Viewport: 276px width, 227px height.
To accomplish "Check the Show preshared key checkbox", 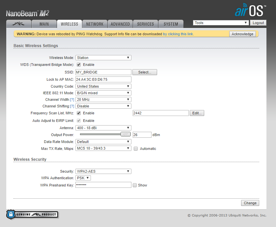I will tap(135, 185).
